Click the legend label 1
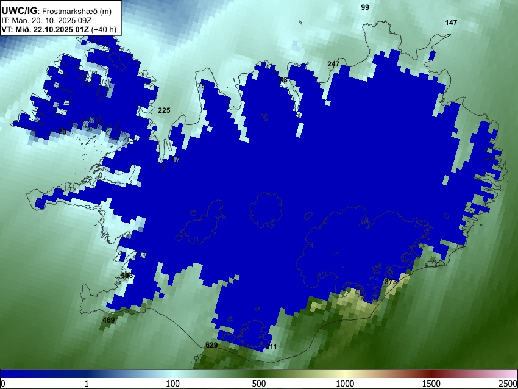The height and width of the screenshot is (389, 518). point(87,384)
